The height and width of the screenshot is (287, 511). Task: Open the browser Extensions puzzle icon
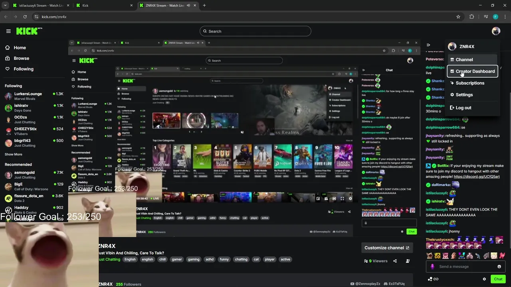[472, 17]
